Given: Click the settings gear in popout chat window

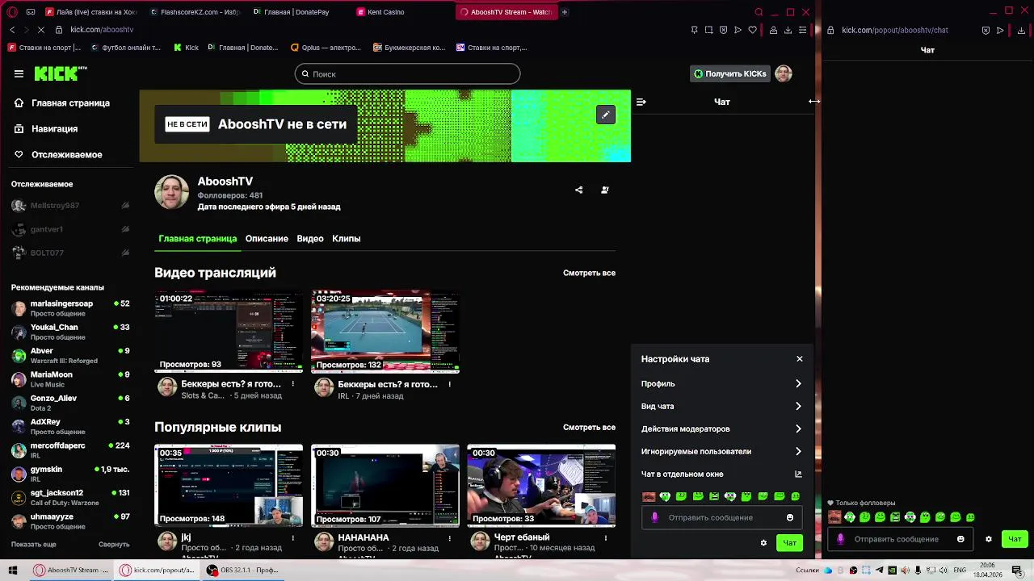Looking at the screenshot, I should coord(989,539).
